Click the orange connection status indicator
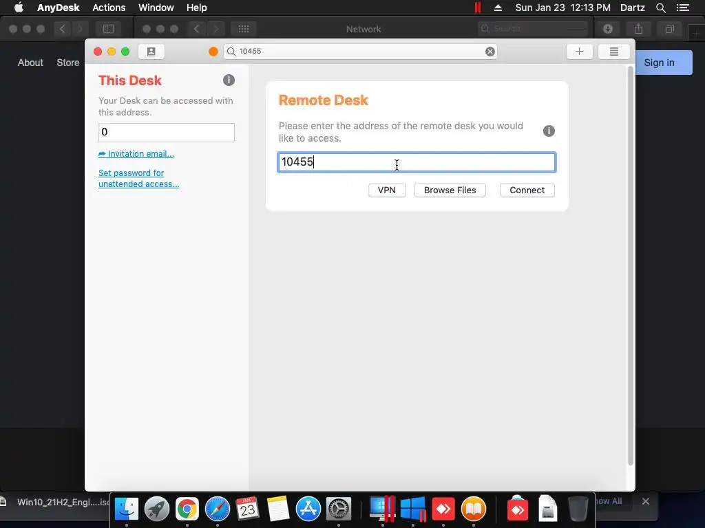 tap(213, 52)
